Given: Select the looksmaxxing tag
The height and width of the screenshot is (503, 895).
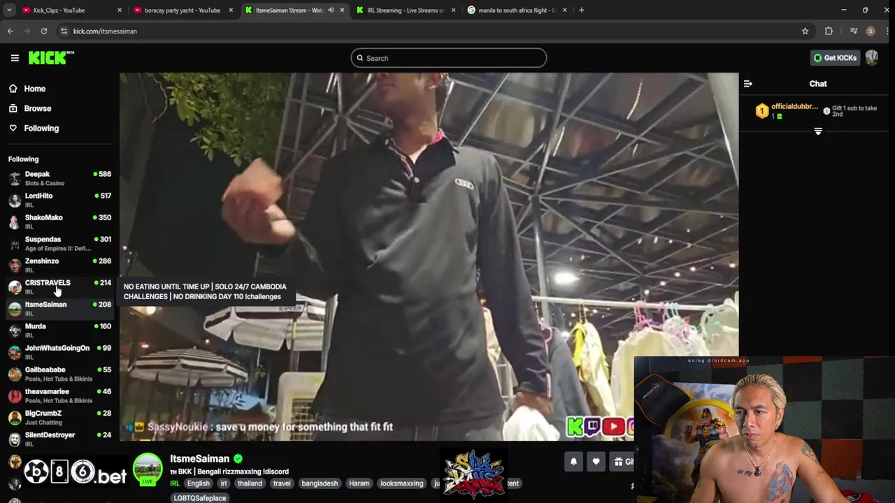Looking at the screenshot, I should [402, 483].
